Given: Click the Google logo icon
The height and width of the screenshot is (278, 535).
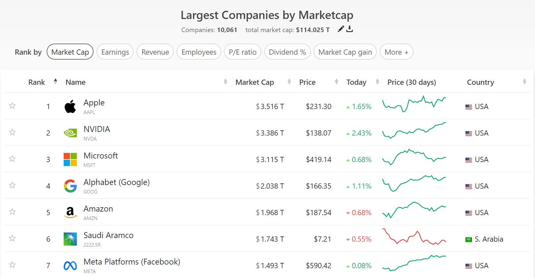Looking at the screenshot, I should click(70, 186).
